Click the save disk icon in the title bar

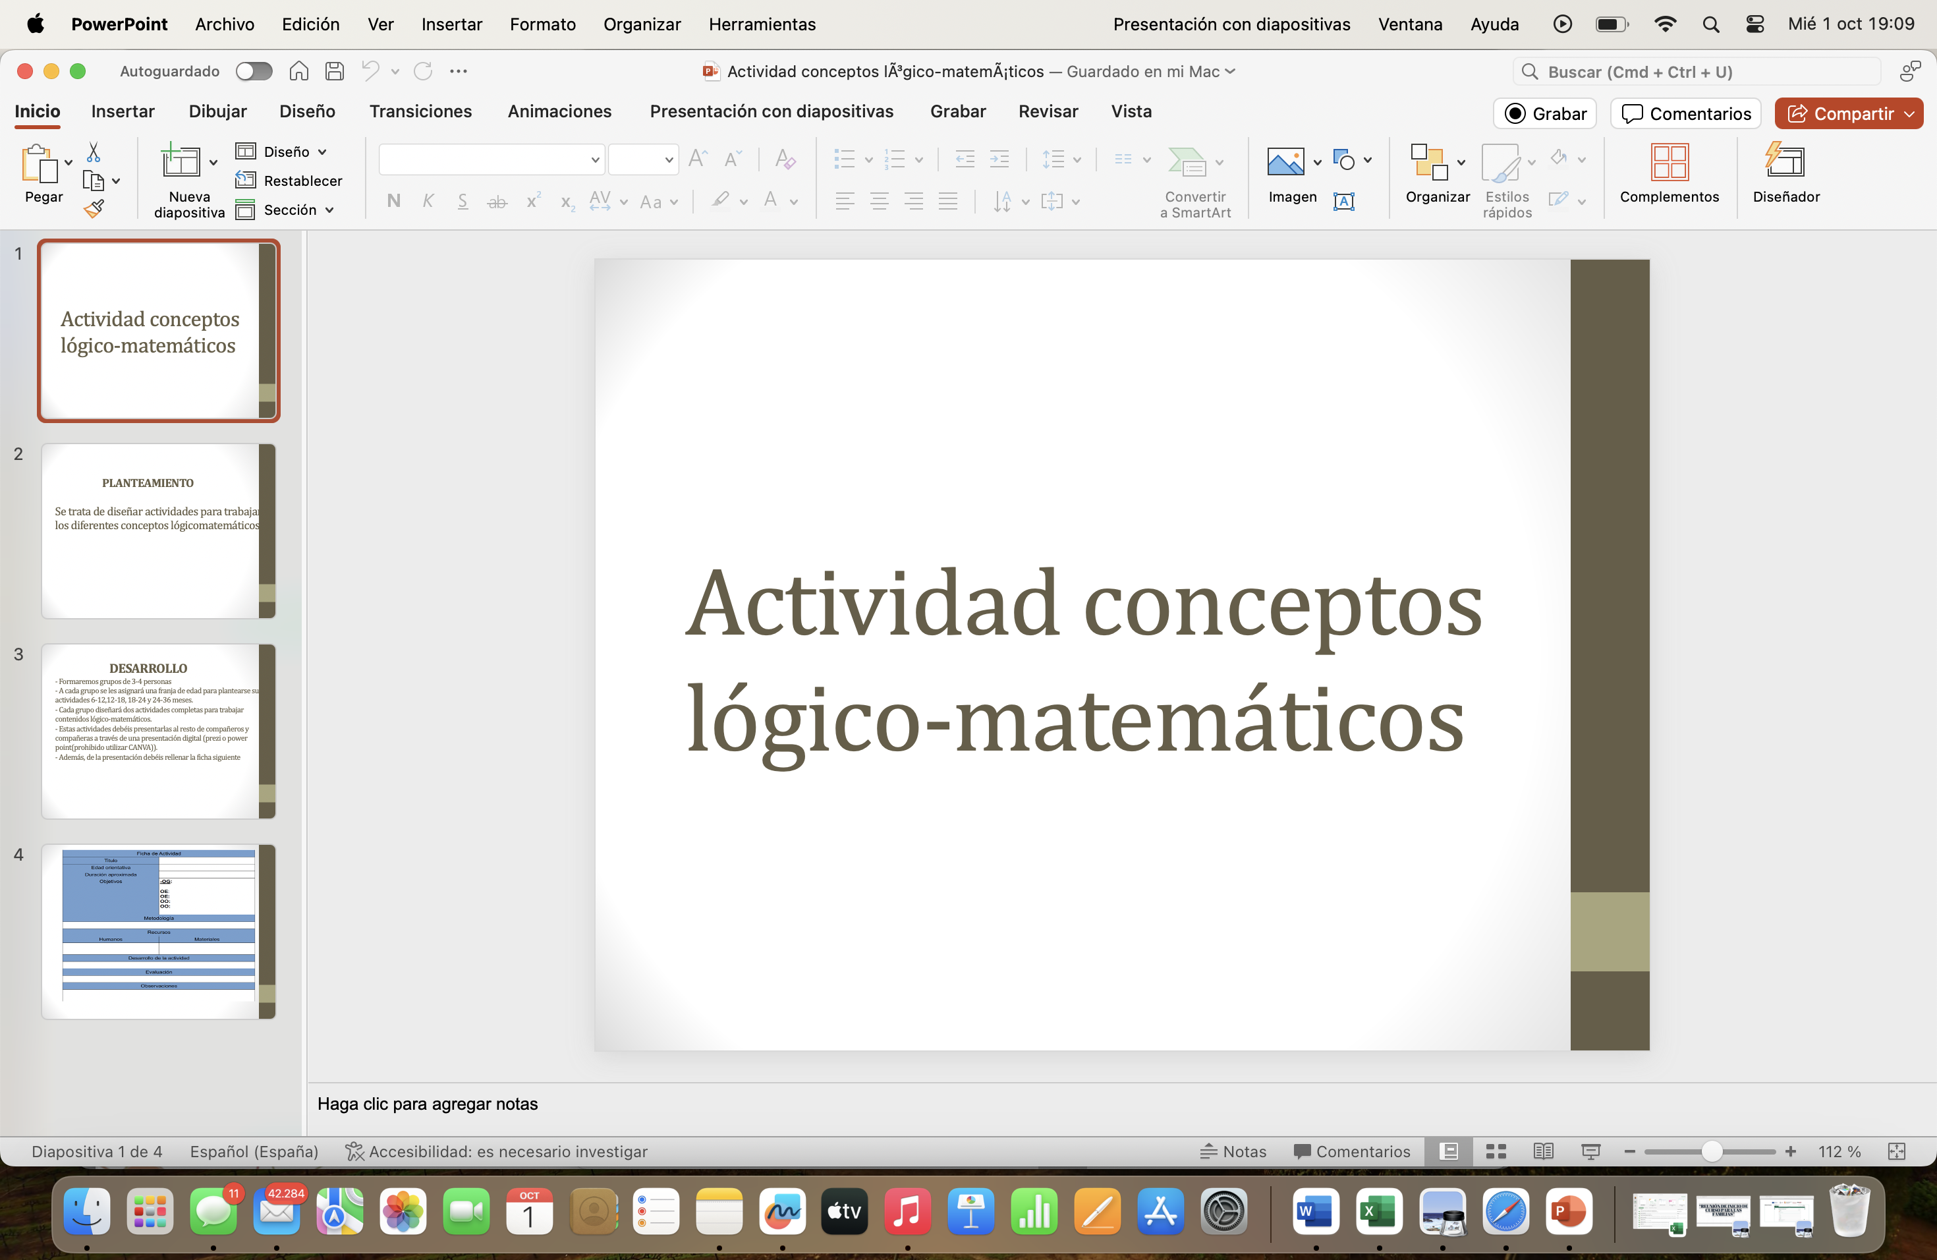click(x=335, y=72)
